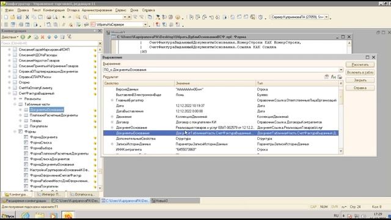Expand the Реквизиты tree node
391x220 pixels.
pyautogui.click(x=15, y=99)
